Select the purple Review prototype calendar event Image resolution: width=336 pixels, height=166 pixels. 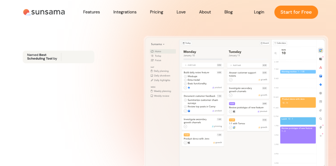(x=298, y=135)
